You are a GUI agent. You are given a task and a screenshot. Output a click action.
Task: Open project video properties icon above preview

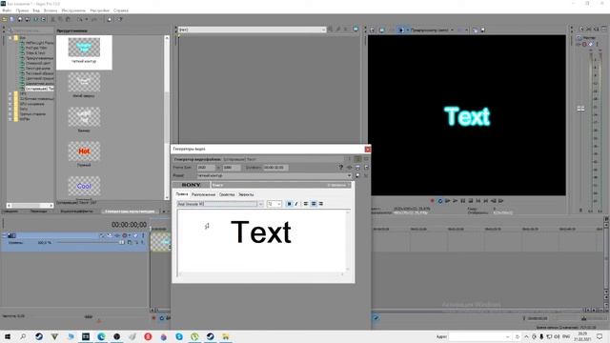tap(373, 30)
